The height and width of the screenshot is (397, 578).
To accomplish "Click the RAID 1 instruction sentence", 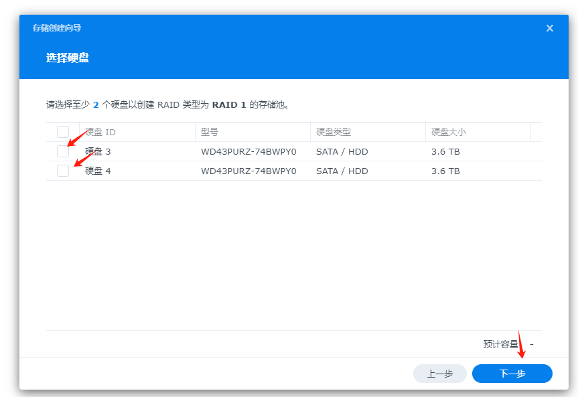I will [167, 104].
